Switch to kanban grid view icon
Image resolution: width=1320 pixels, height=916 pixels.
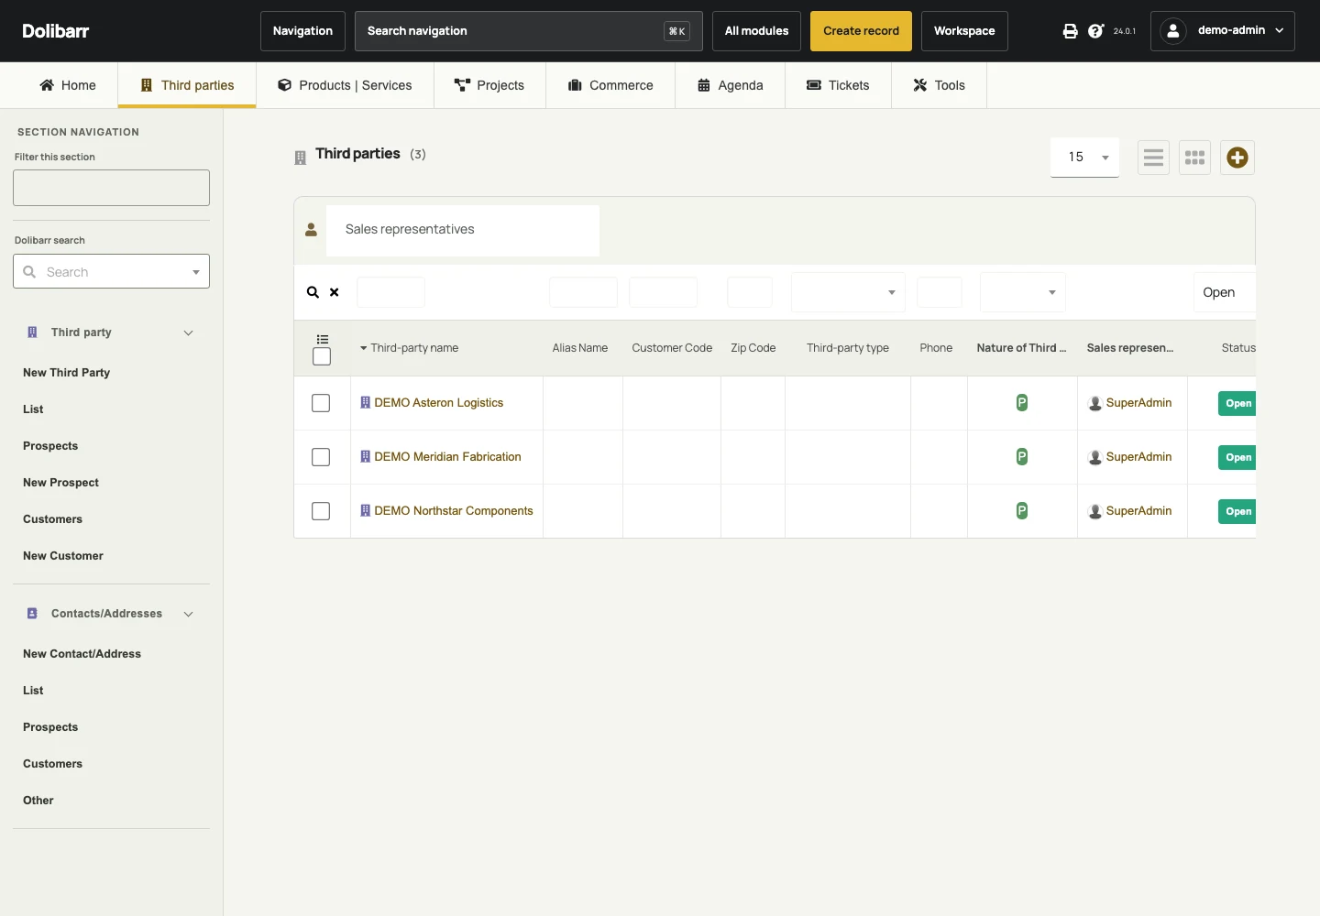point(1194,158)
